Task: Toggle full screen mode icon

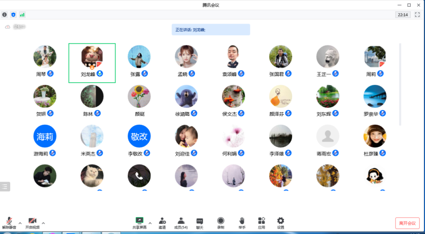Action: [417, 15]
